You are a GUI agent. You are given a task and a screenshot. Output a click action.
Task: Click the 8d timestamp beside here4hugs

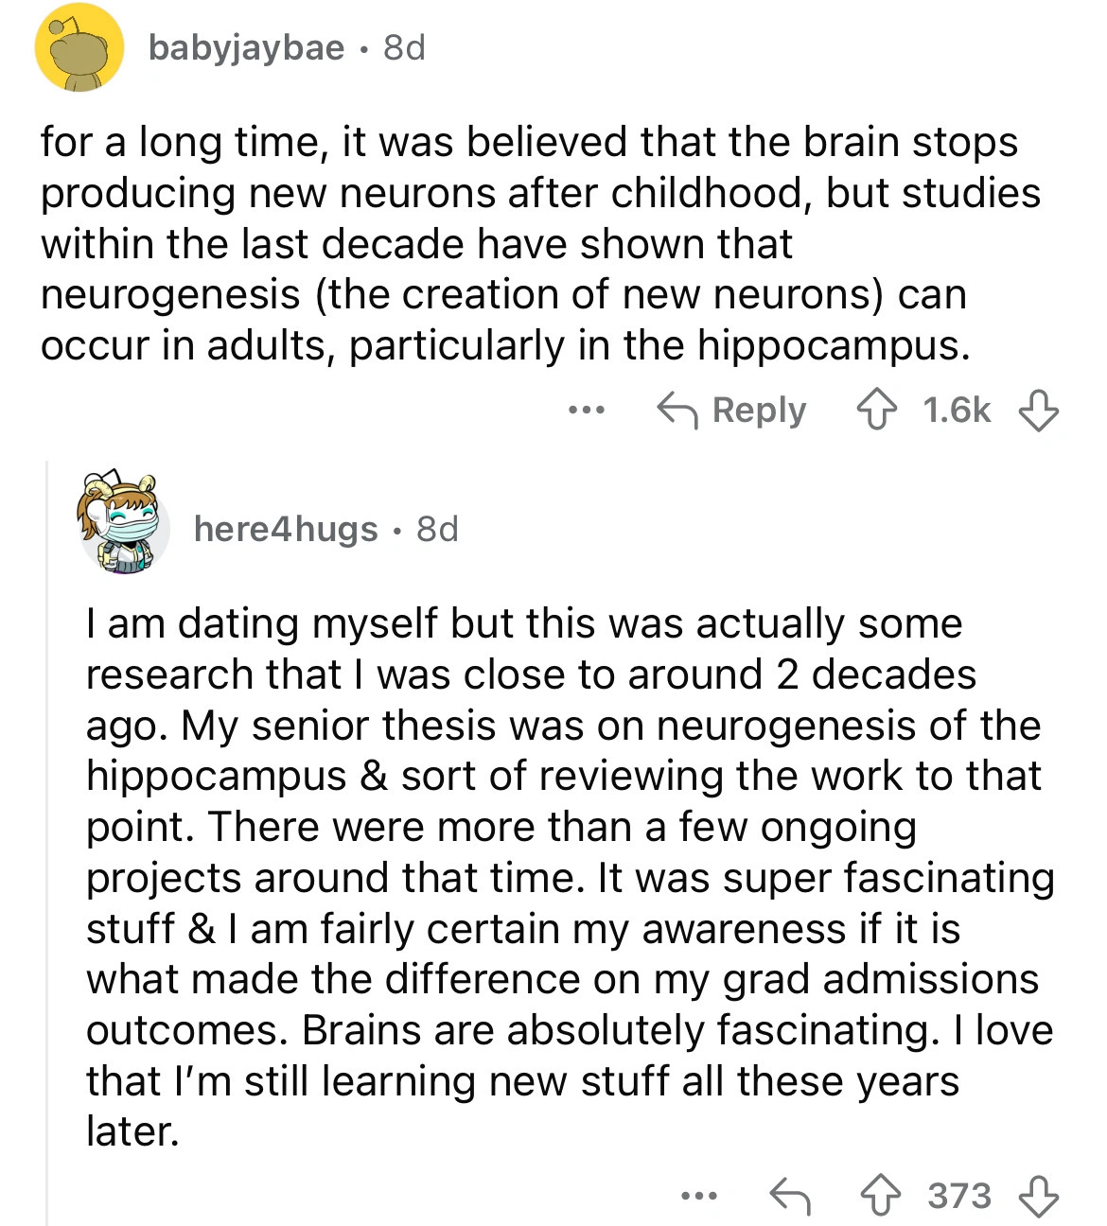pos(437,529)
